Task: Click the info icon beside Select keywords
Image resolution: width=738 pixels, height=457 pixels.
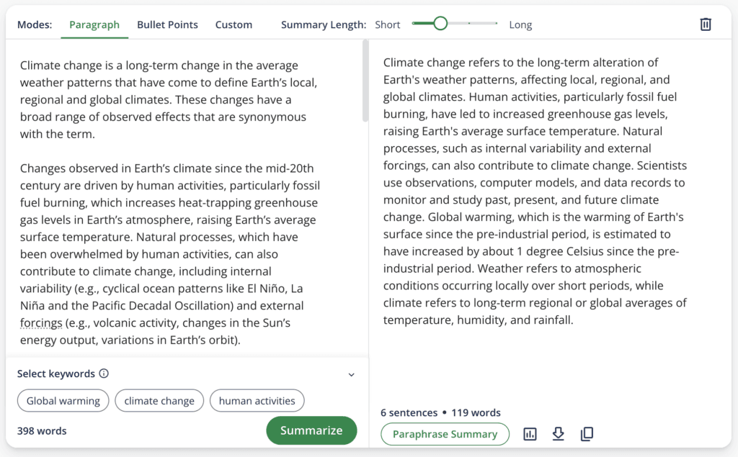Action: 104,374
